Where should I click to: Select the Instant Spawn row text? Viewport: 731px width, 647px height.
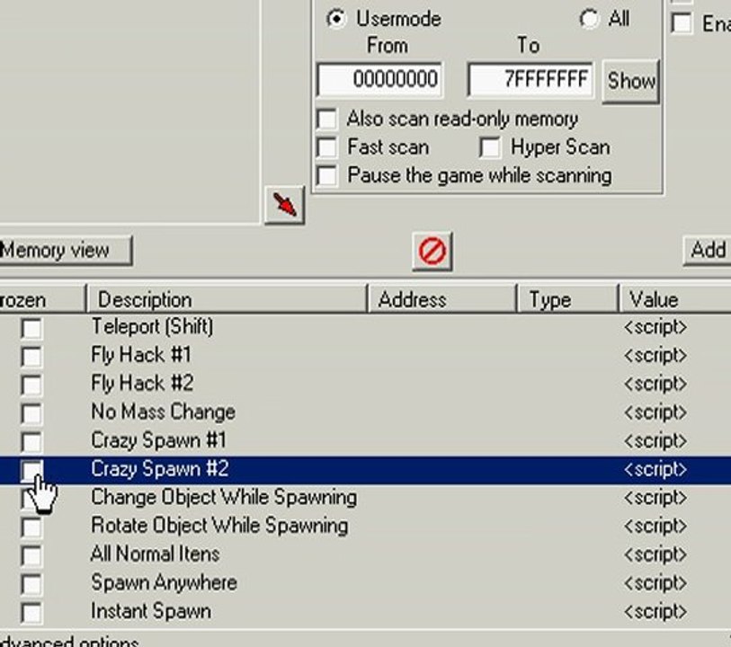click(150, 612)
